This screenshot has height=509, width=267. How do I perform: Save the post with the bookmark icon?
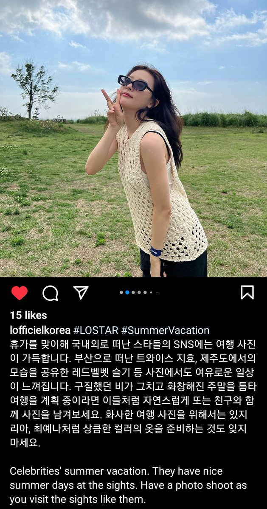tap(247, 292)
